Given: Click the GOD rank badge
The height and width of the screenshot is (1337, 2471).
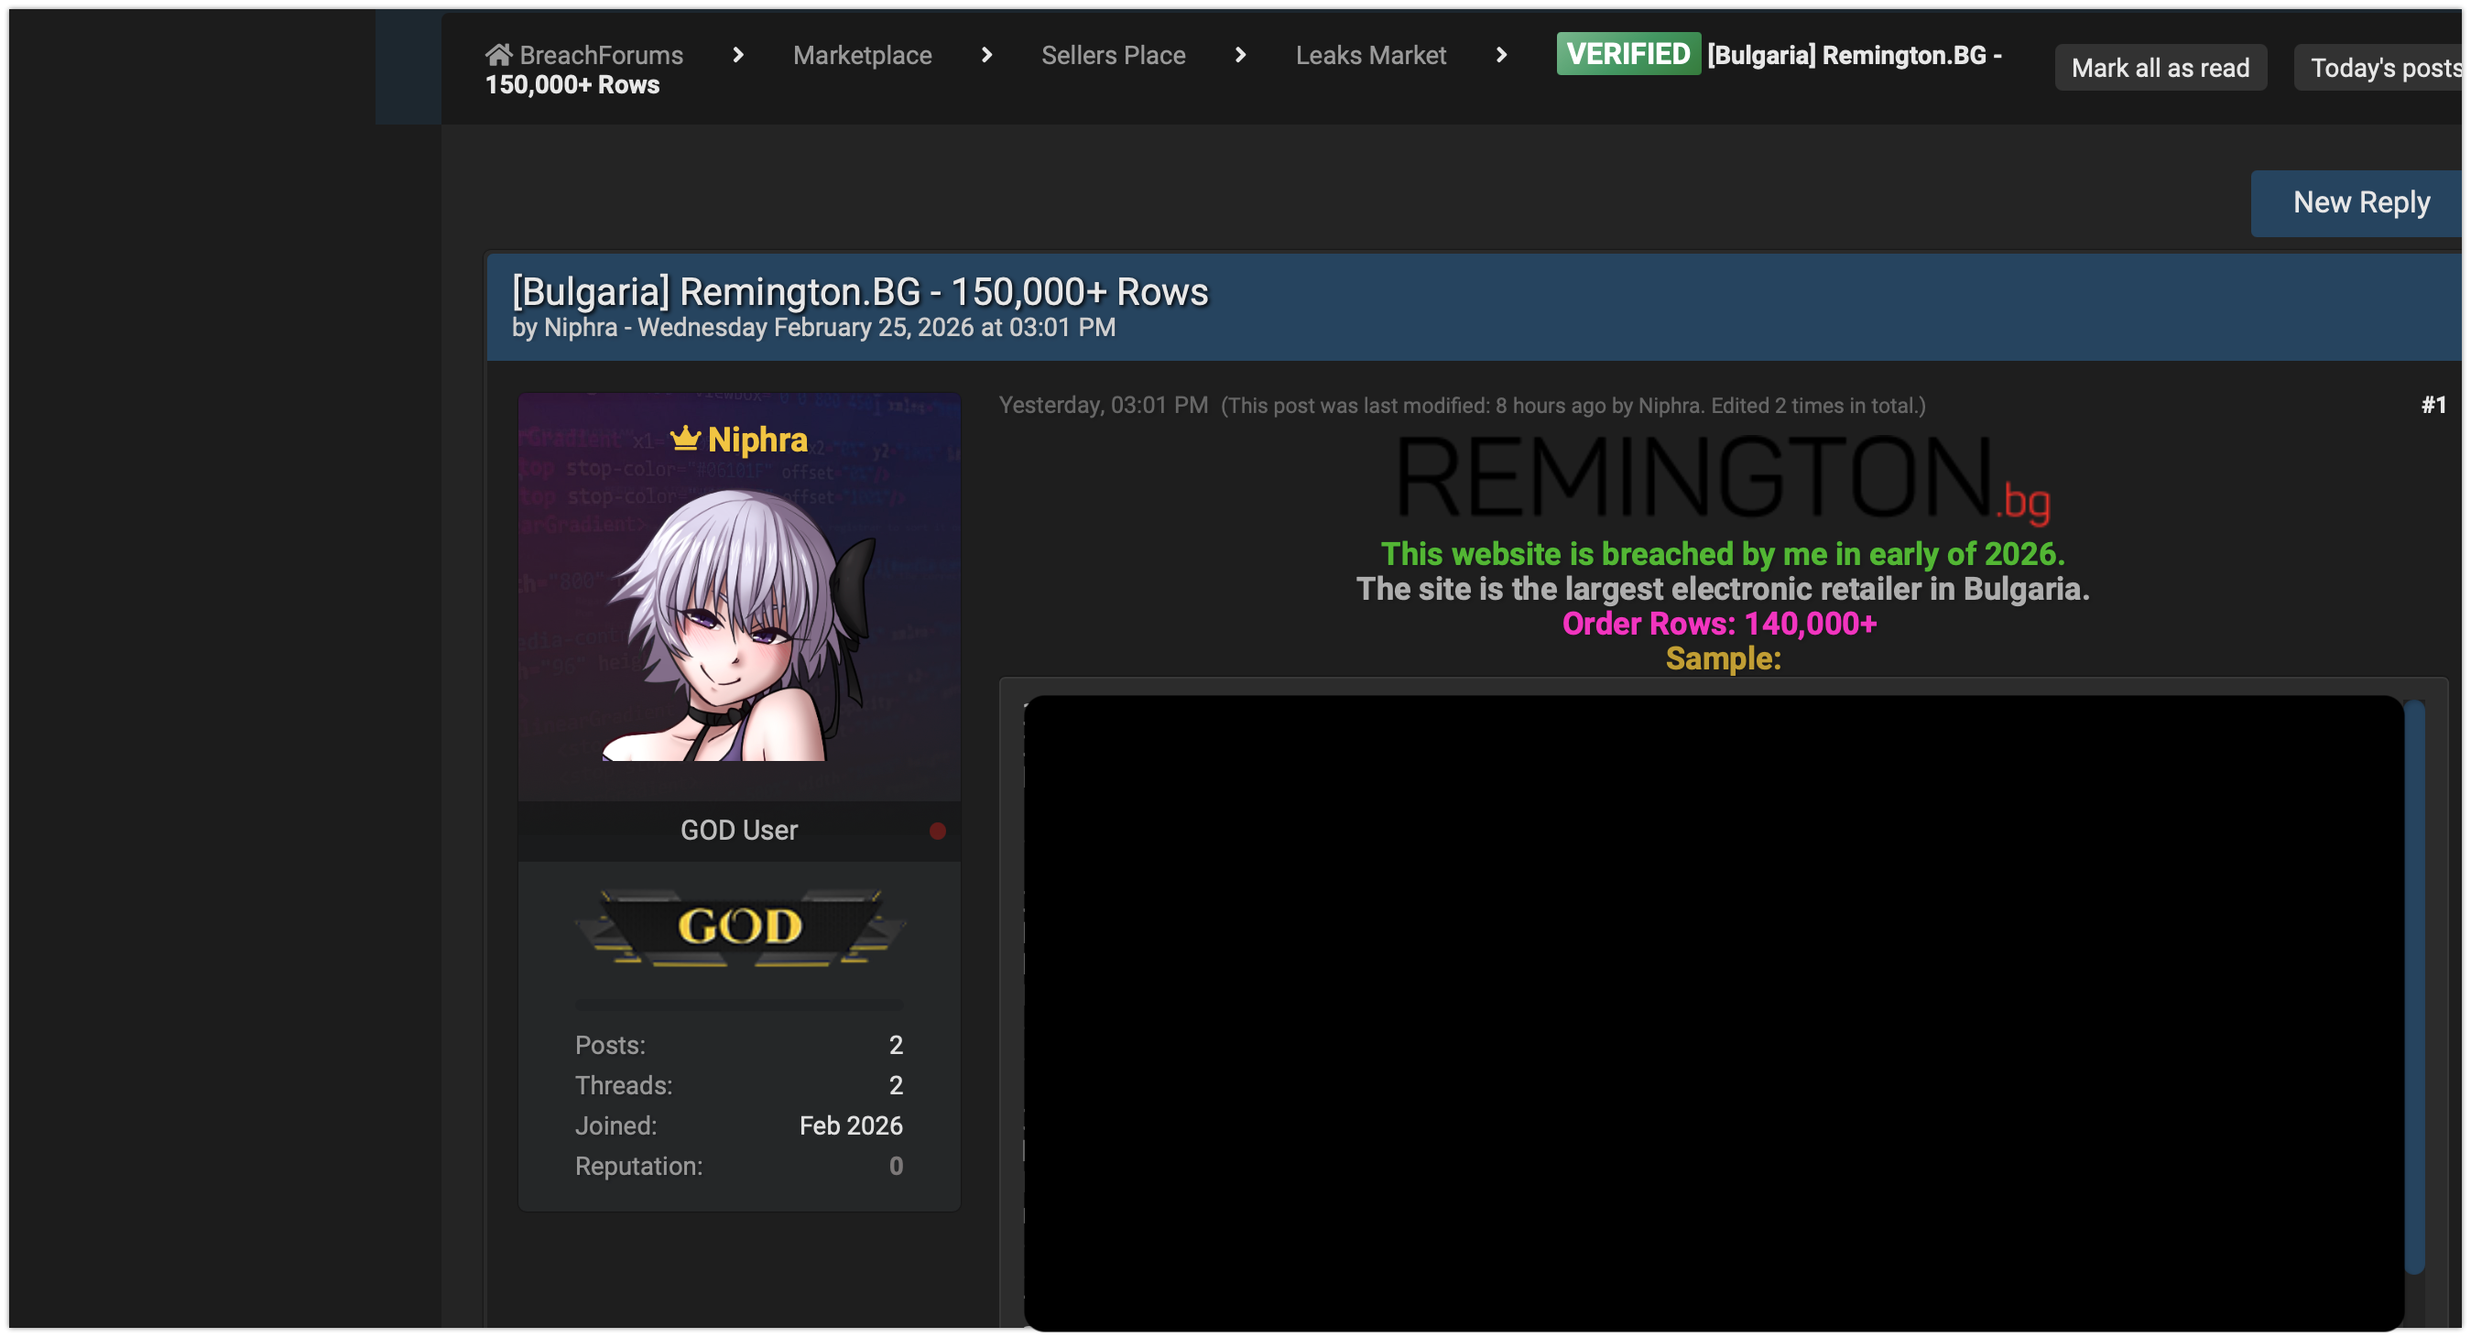Looking at the screenshot, I should pyautogui.click(x=738, y=927).
